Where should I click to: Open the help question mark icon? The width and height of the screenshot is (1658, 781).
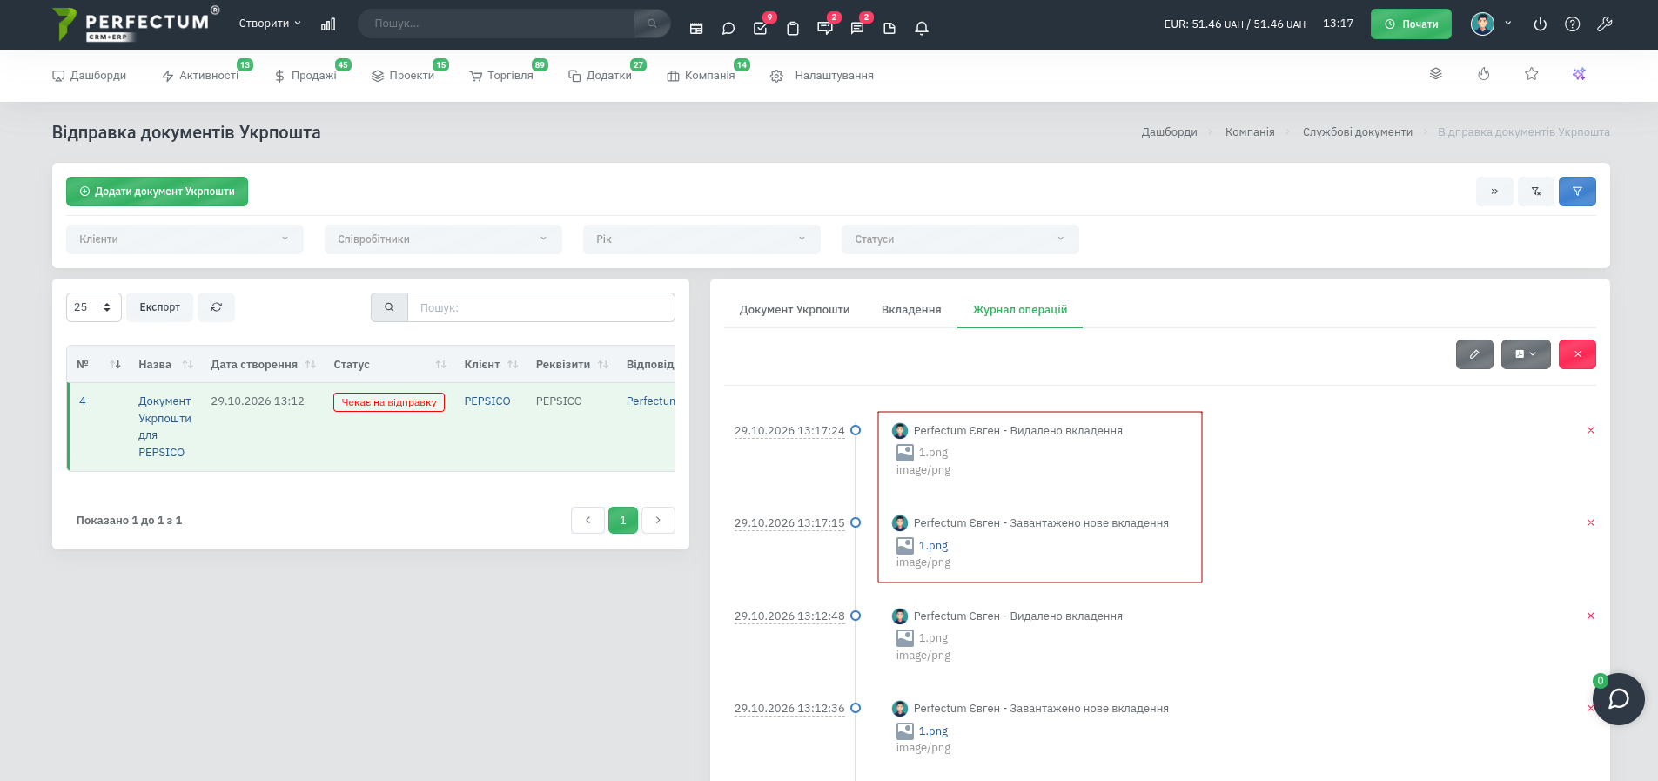[1572, 24]
